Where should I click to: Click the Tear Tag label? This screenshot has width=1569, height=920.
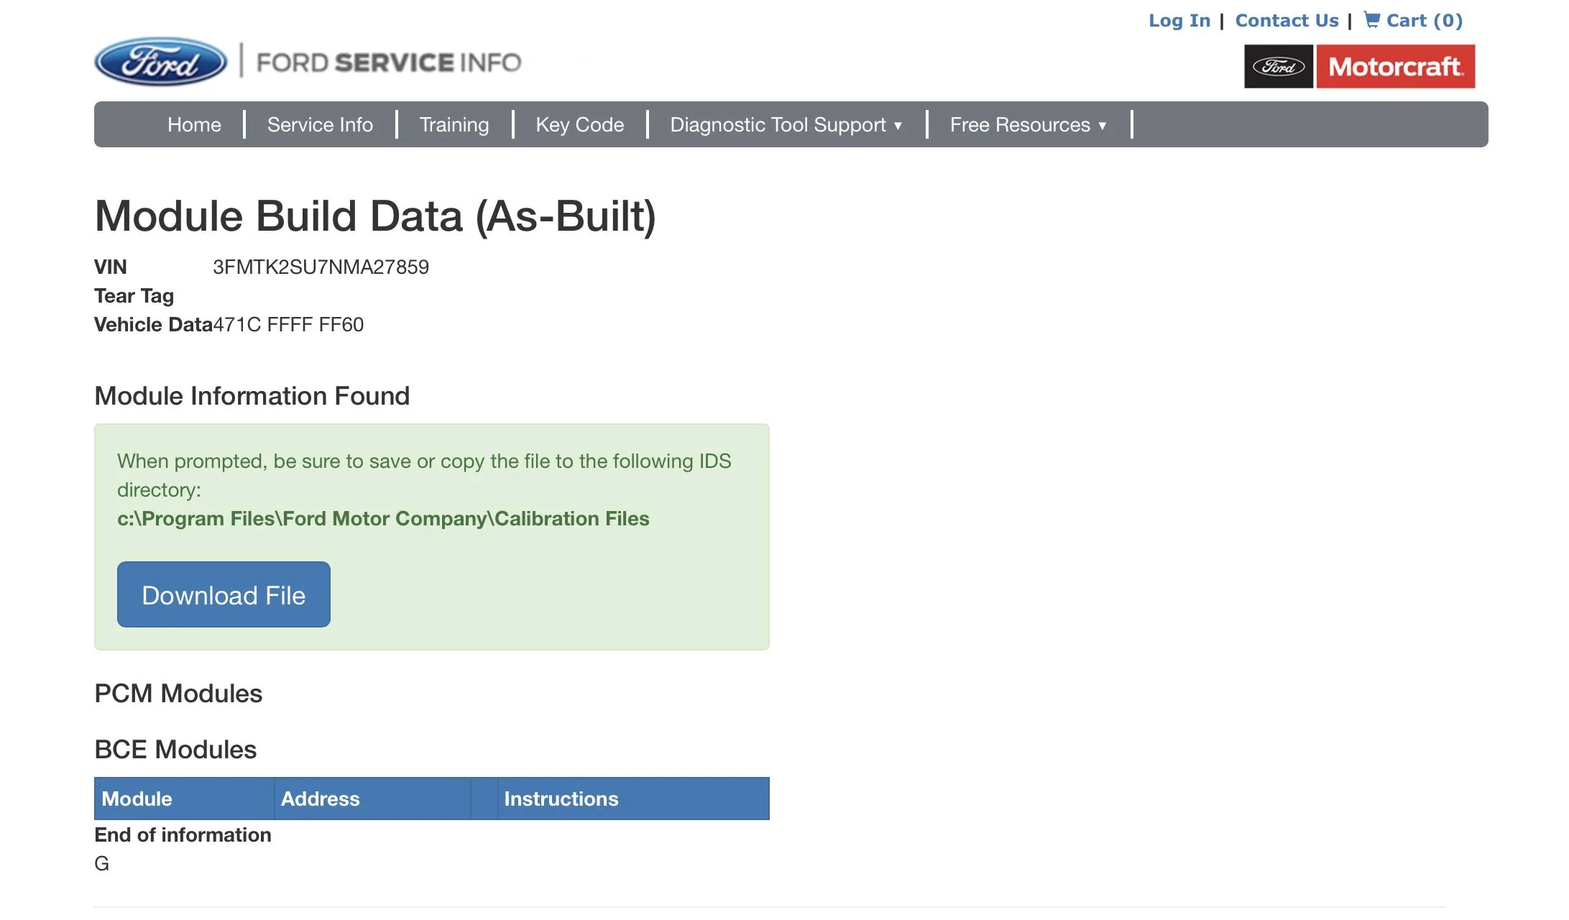pos(134,295)
